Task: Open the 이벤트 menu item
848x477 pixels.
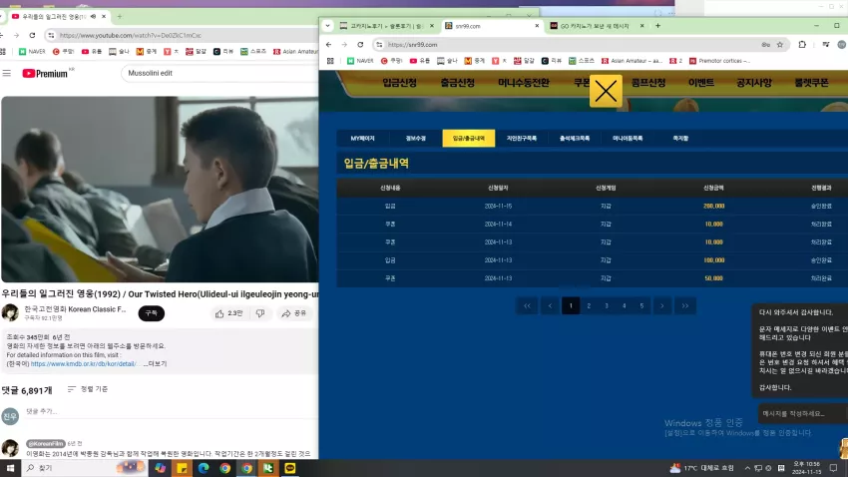Action: click(701, 83)
